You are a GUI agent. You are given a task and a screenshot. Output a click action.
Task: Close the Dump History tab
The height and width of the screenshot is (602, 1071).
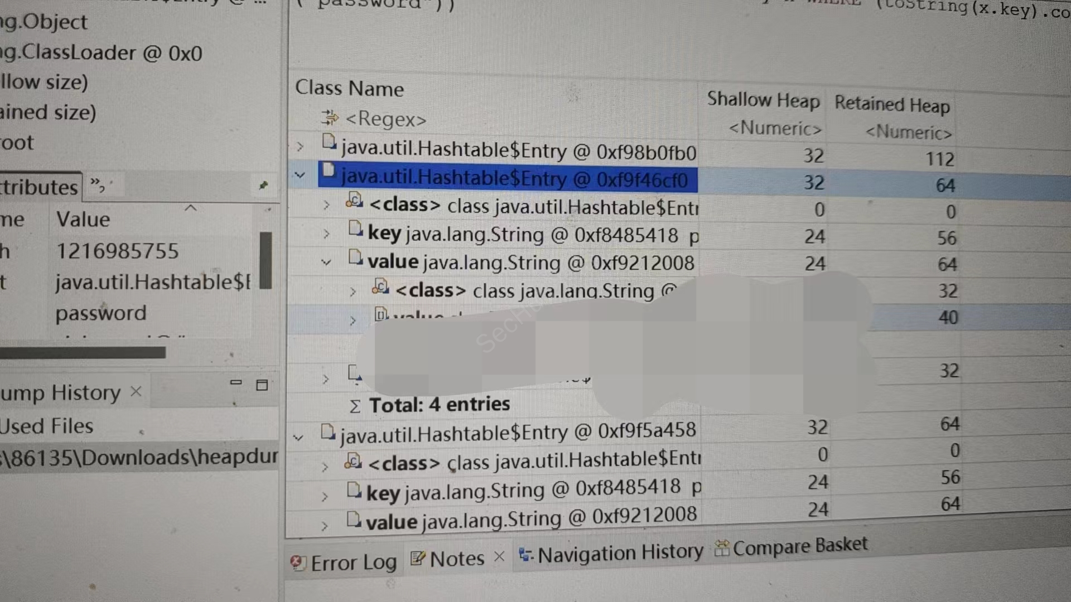click(x=136, y=391)
